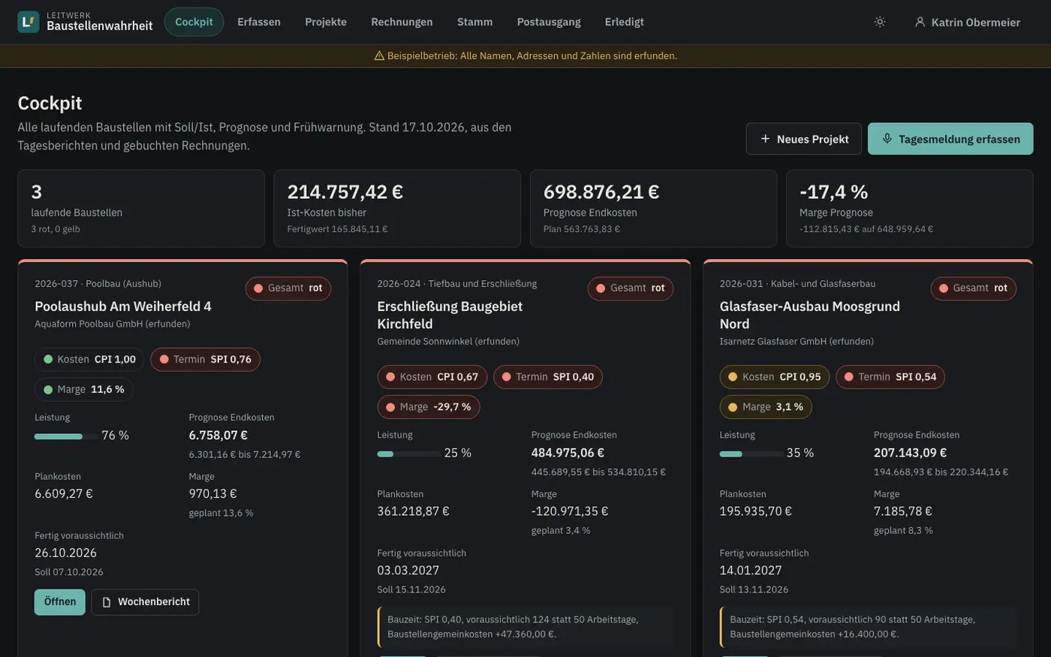Click the plus icon on Neues Projekt
1051x657 pixels.
point(765,139)
